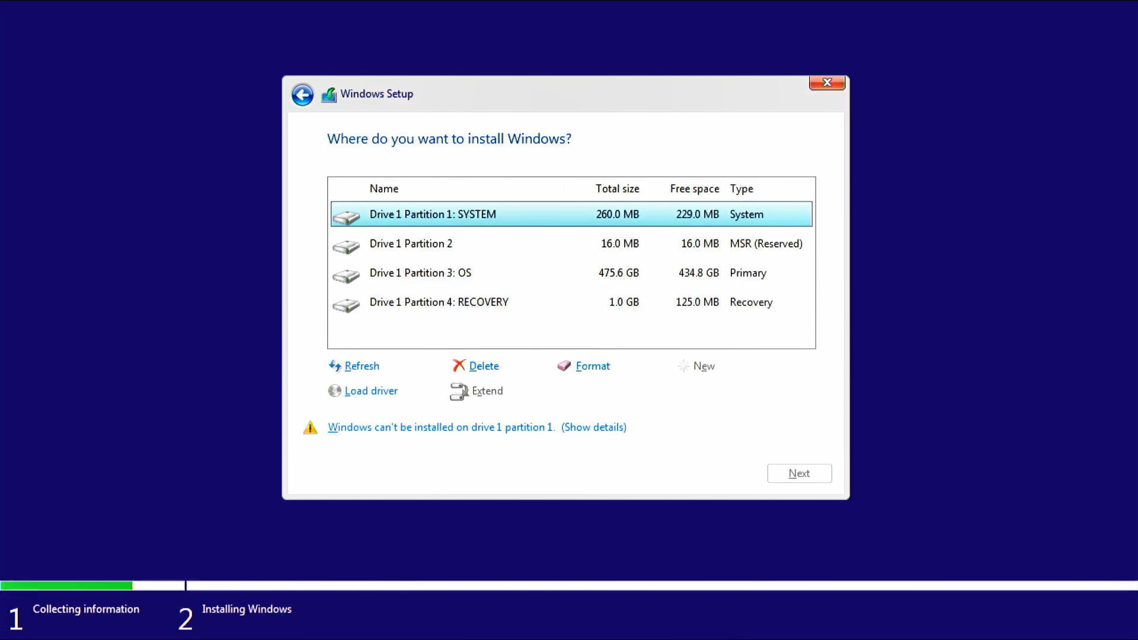Click the Refresh arrows icon
Viewport: 1138px width, 640px height.
point(335,366)
